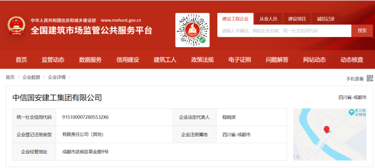Click the 中华人民共和国住房和城乡建设部 text
The image size is (375, 168).
coord(64,20)
